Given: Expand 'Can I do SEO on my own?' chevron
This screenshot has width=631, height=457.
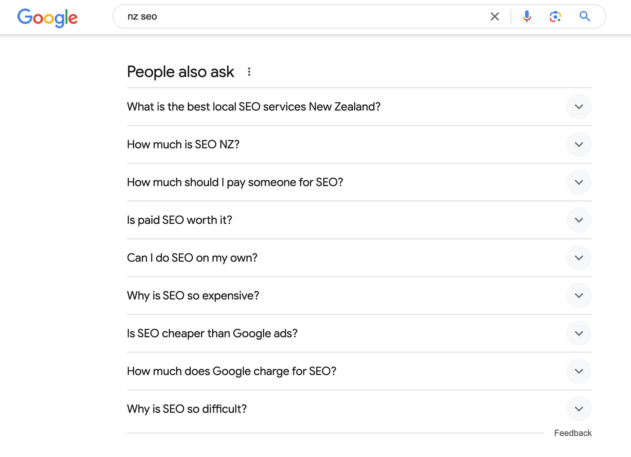Looking at the screenshot, I should tap(579, 258).
